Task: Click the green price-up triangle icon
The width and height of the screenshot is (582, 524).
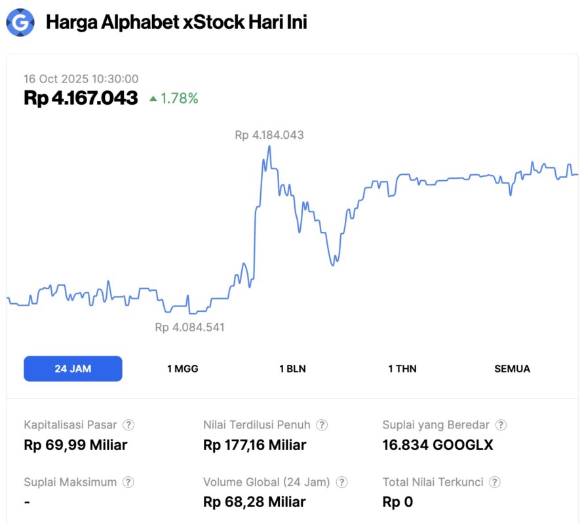Action: pos(153,99)
